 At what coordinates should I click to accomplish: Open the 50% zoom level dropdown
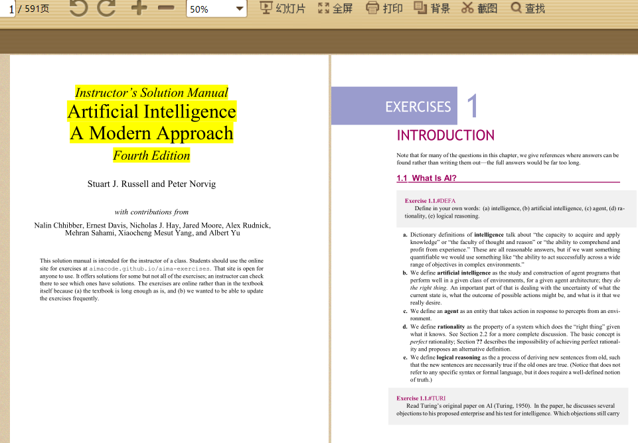click(x=239, y=9)
